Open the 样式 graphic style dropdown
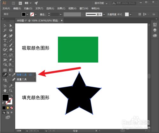 click(131, 14)
